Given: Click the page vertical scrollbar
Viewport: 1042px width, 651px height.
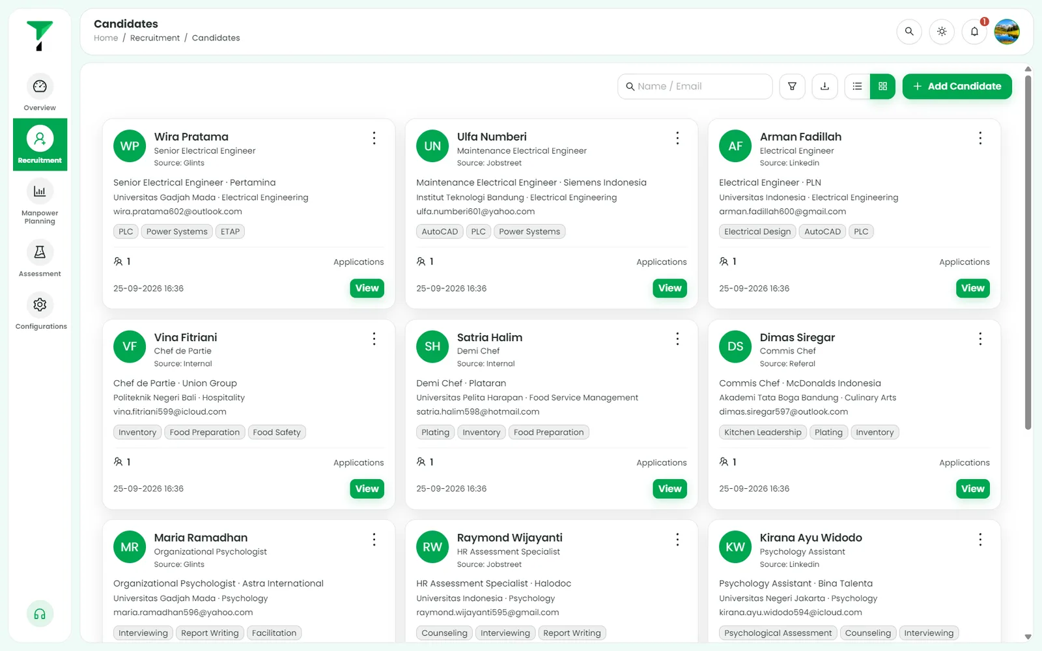Looking at the screenshot, I should coord(1028,253).
